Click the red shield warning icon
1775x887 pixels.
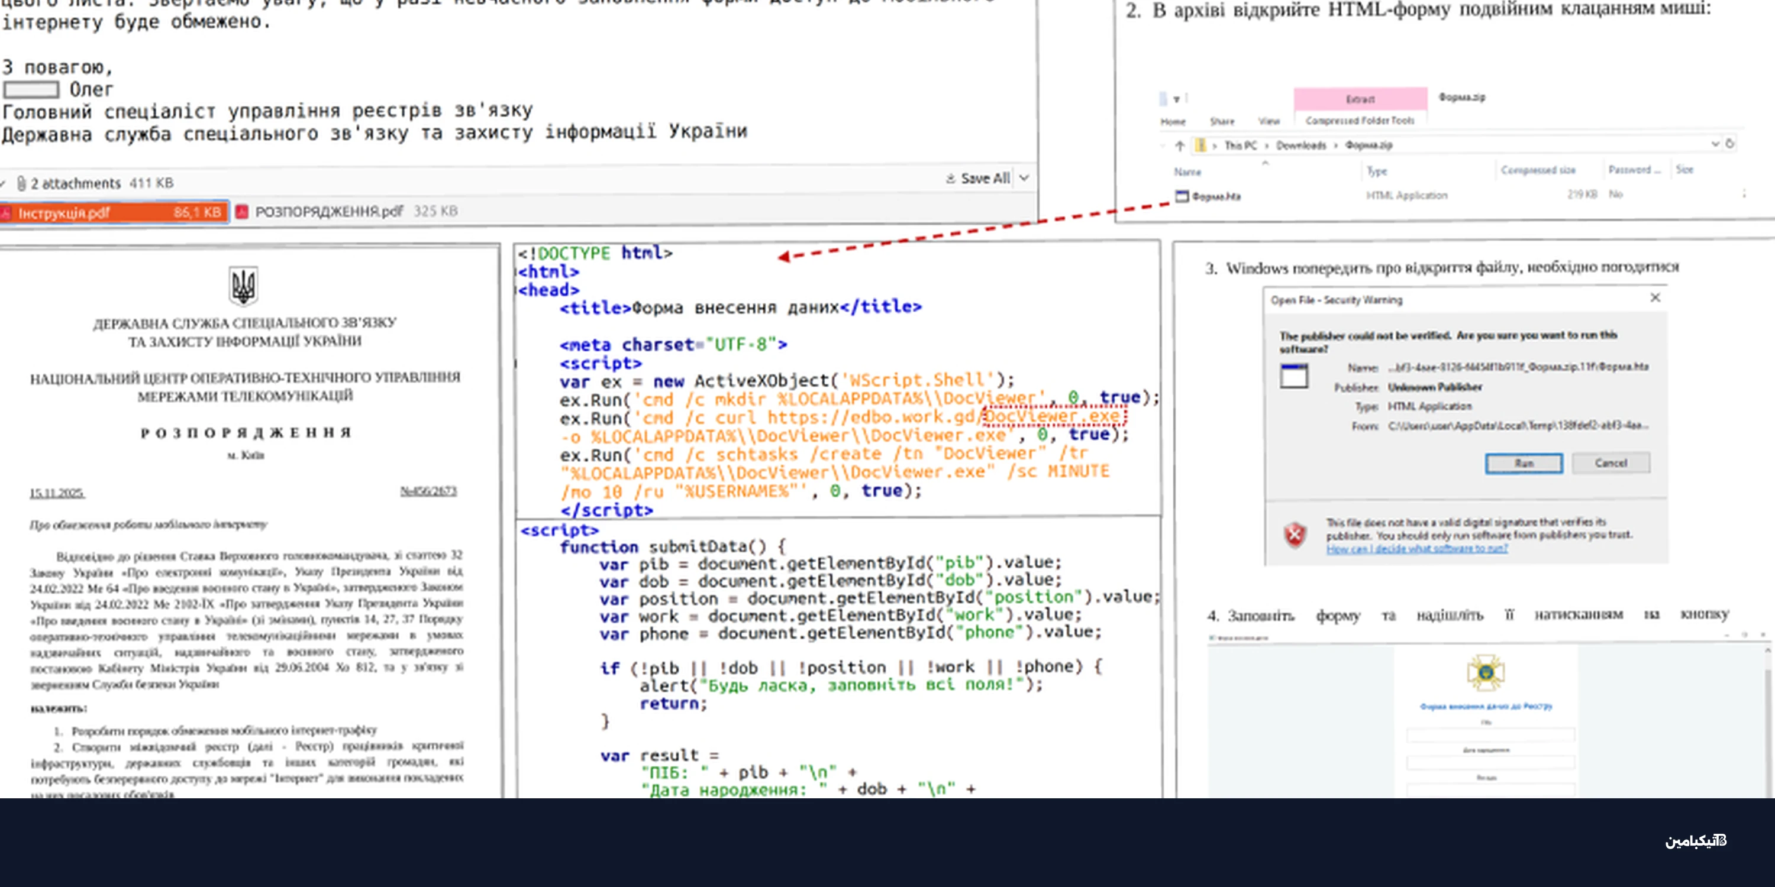[1294, 535]
